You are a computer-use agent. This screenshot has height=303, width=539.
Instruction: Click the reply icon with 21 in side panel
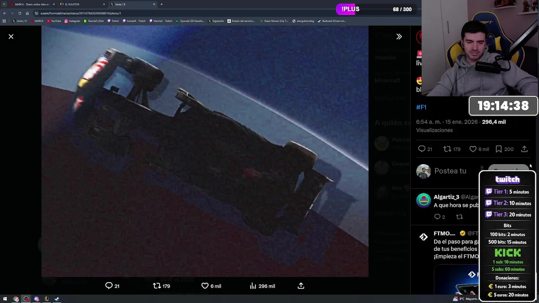425,149
